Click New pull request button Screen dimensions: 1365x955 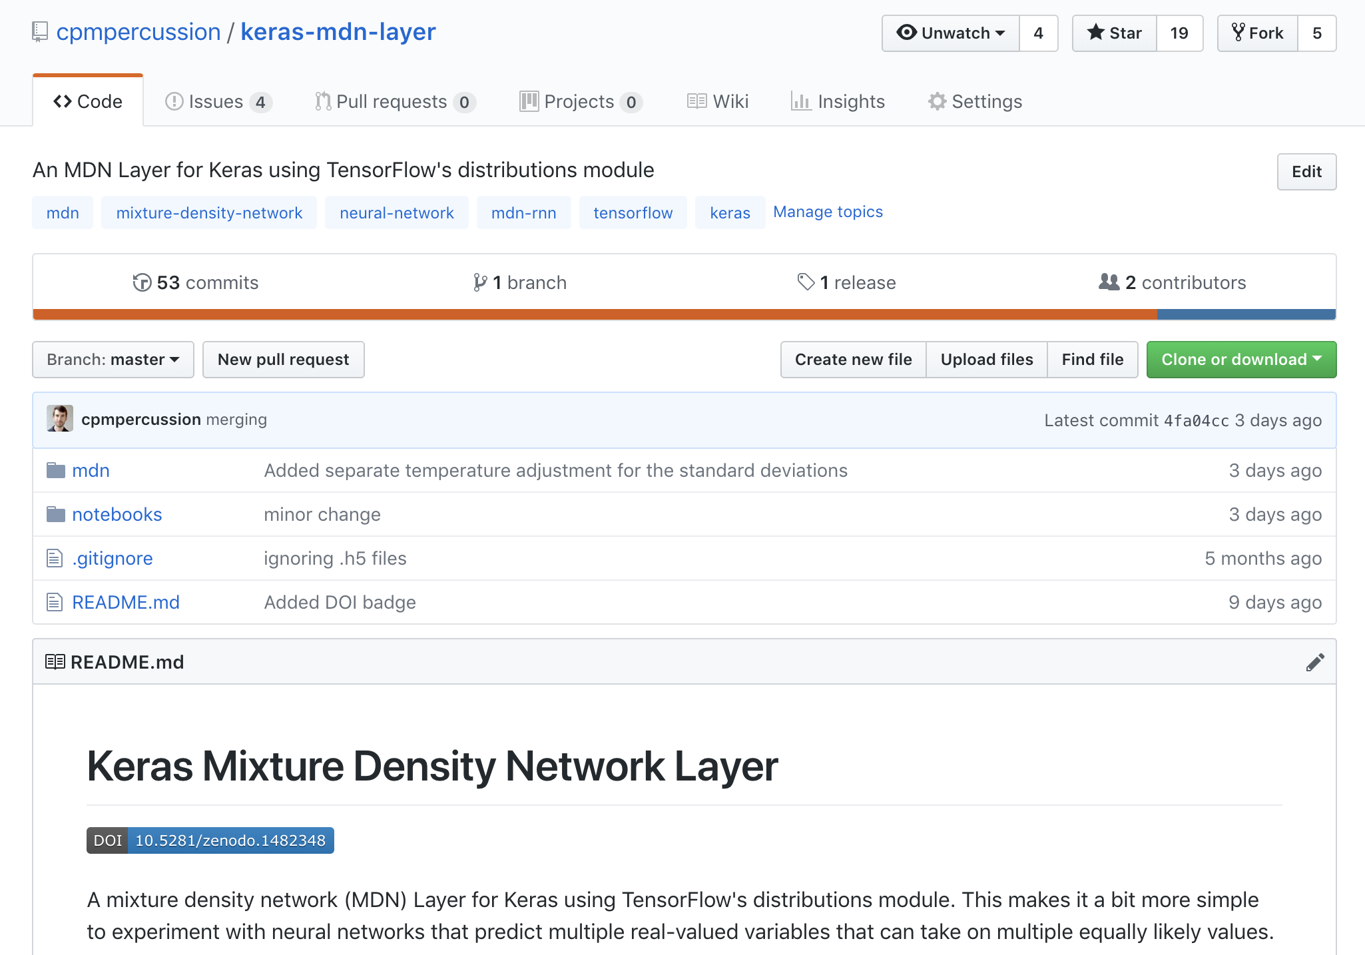[x=284, y=360]
